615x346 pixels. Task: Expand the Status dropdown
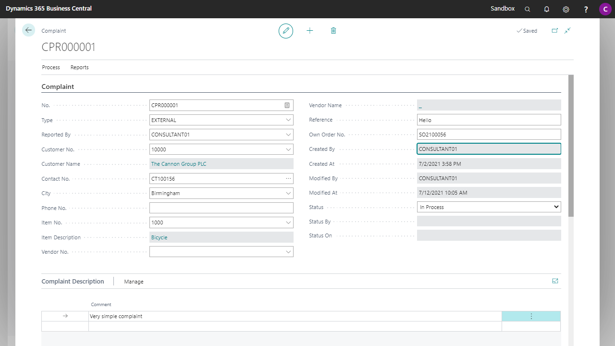pos(556,207)
